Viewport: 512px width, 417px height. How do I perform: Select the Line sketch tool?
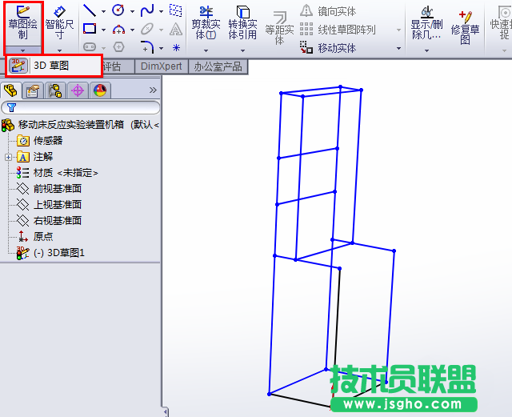click(89, 10)
